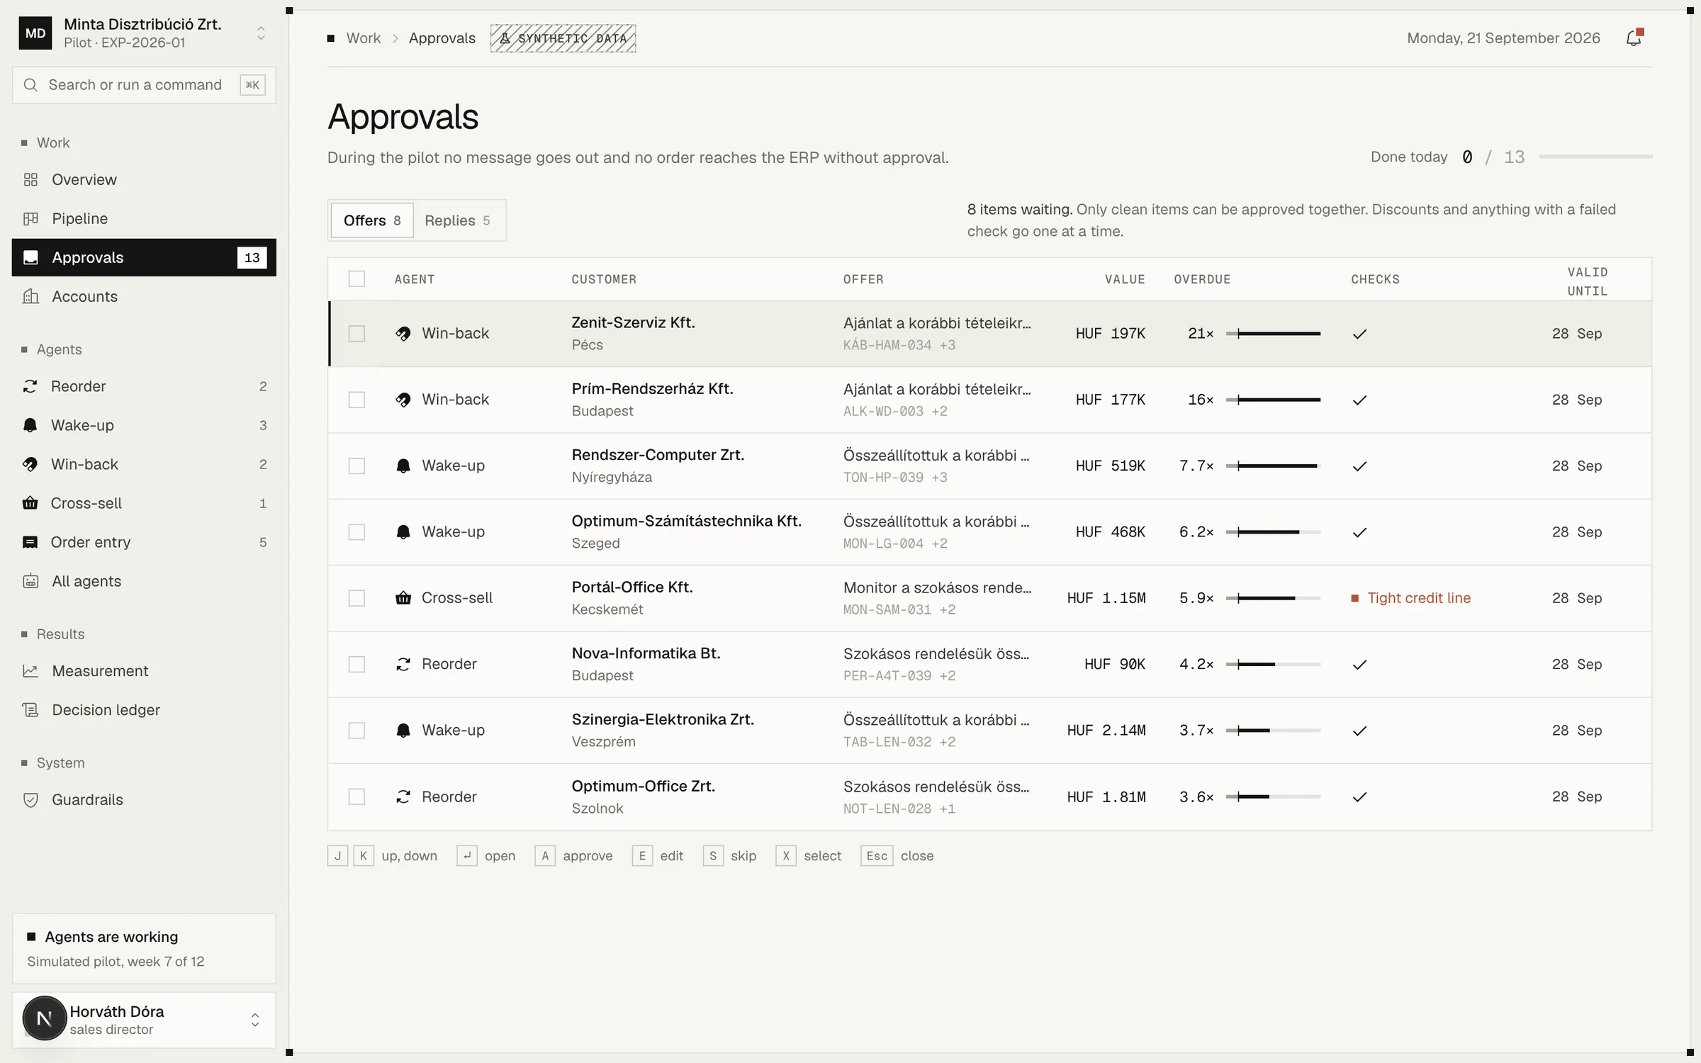Image resolution: width=1701 pixels, height=1063 pixels.
Task: Click the Decision ledger scroll icon
Action: coord(30,709)
